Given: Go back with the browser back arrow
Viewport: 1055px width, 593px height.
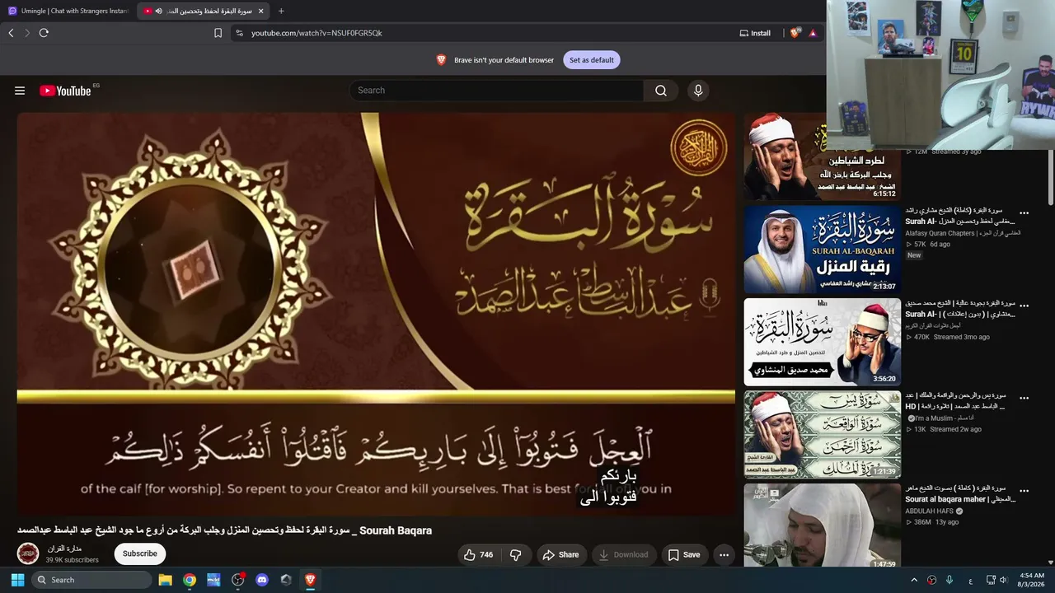Looking at the screenshot, I should pyautogui.click(x=11, y=33).
